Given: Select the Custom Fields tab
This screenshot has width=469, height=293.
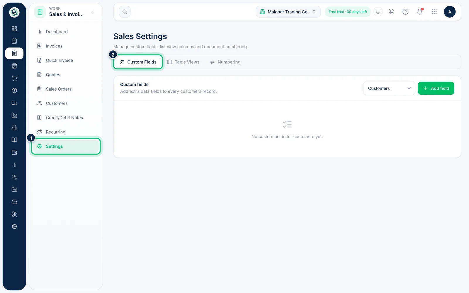Looking at the screenshot, I should (x=138, y=62).
